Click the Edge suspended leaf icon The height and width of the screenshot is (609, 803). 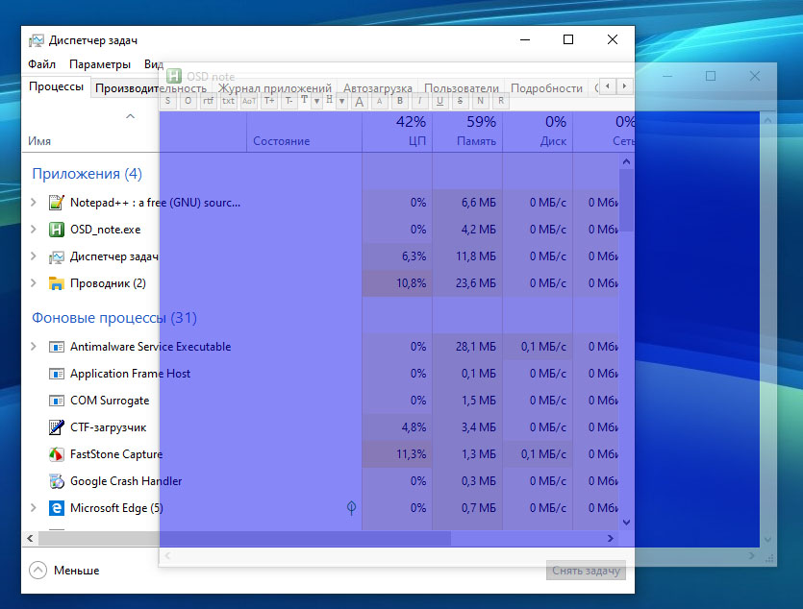(x=351, y=508)
